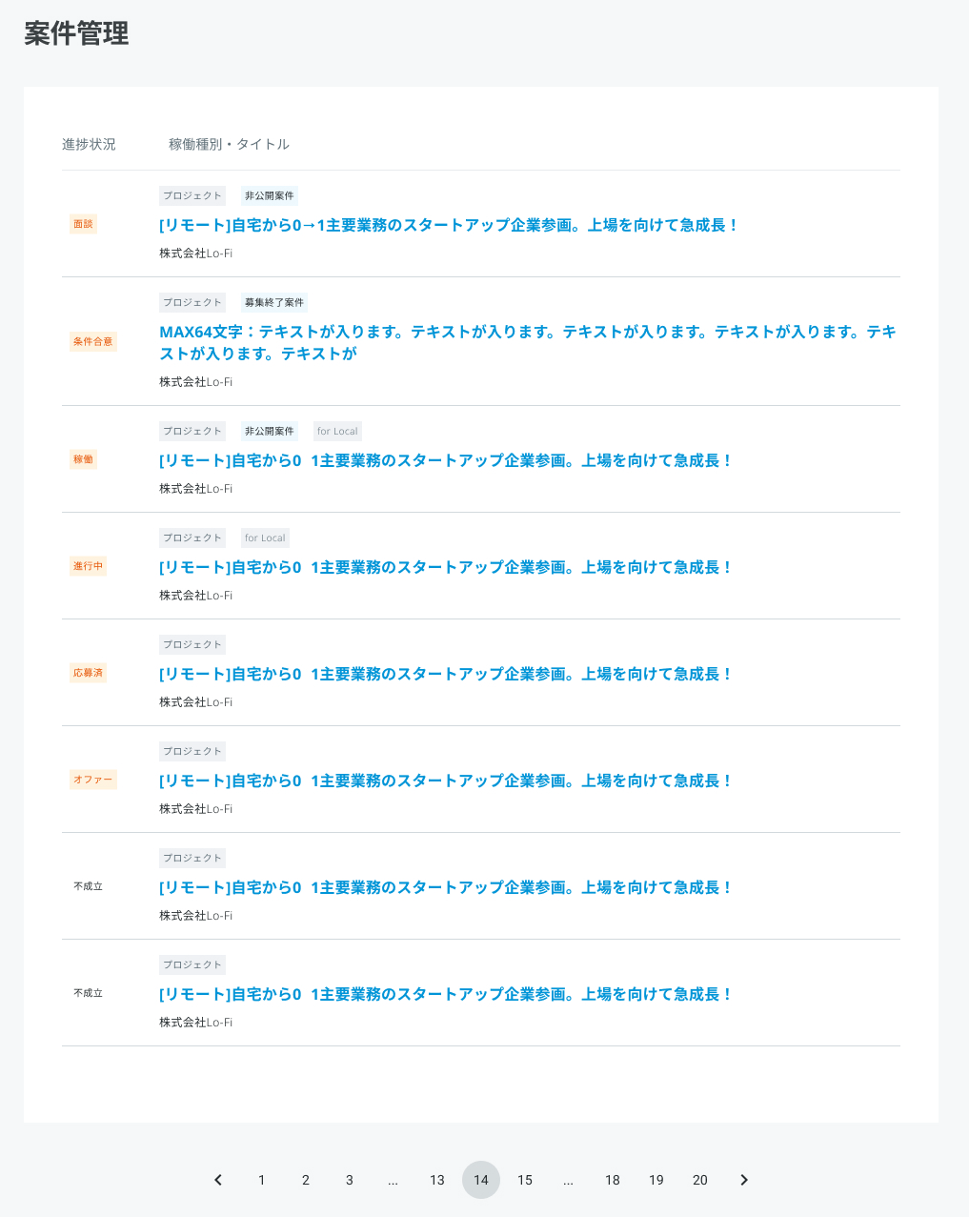The image size is (969, 1217).
Task: Jump to page 2 in pagination
Action: [306, 1180]
